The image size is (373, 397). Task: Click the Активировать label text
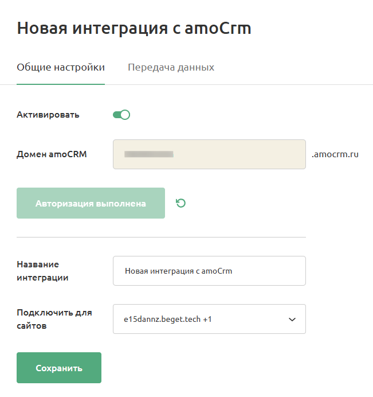tap(48, 115)
